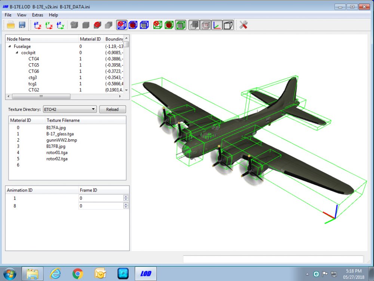Click the gray textured solid render icon
This screenshot has height=281, width=374.
point(74,25)
